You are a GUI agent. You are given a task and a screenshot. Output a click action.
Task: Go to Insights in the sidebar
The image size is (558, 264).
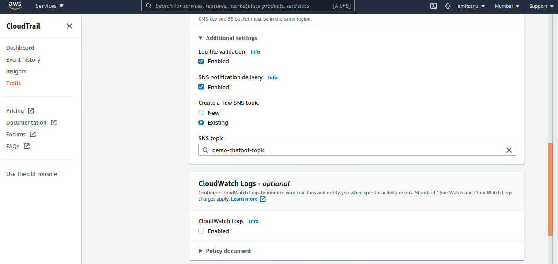point(16,71)
